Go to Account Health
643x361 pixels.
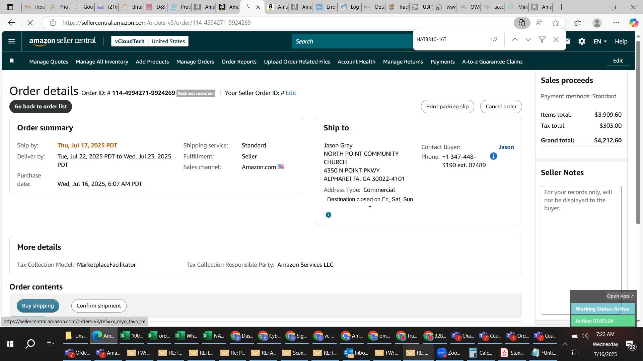coord(356,62)
